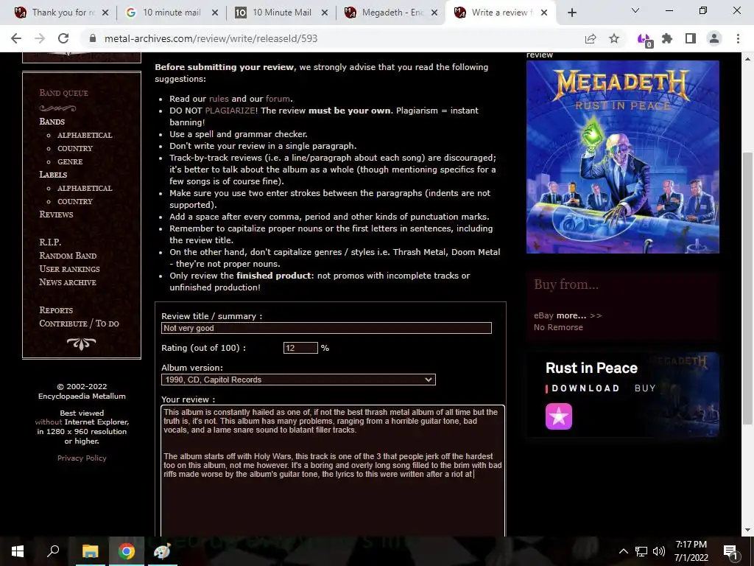
Task: Close the 'Thank you for' tab
Action: tap(106, 13)
